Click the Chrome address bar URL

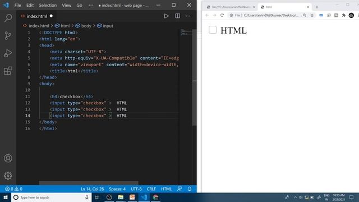tap(271, 15)
